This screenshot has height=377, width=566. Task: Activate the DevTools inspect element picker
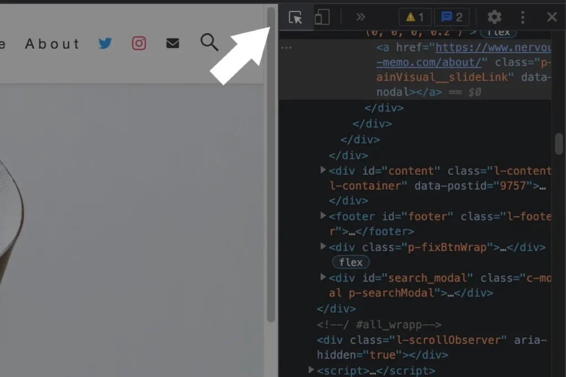(x=295, y=17)
